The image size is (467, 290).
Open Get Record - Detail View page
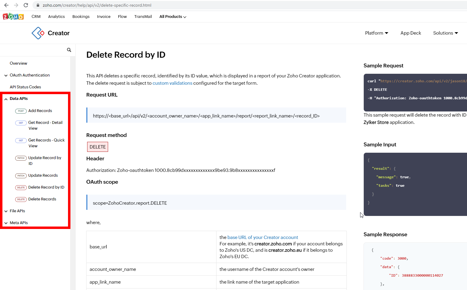pyautogui.click(x=45, y=125)
